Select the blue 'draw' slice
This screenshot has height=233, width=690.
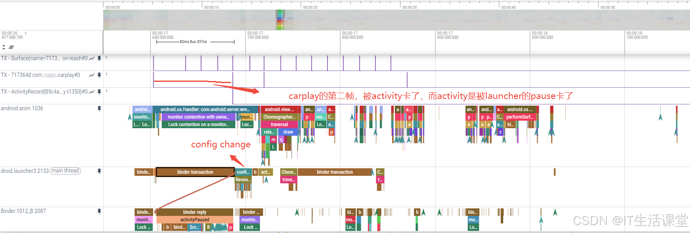tap(288, 132)
